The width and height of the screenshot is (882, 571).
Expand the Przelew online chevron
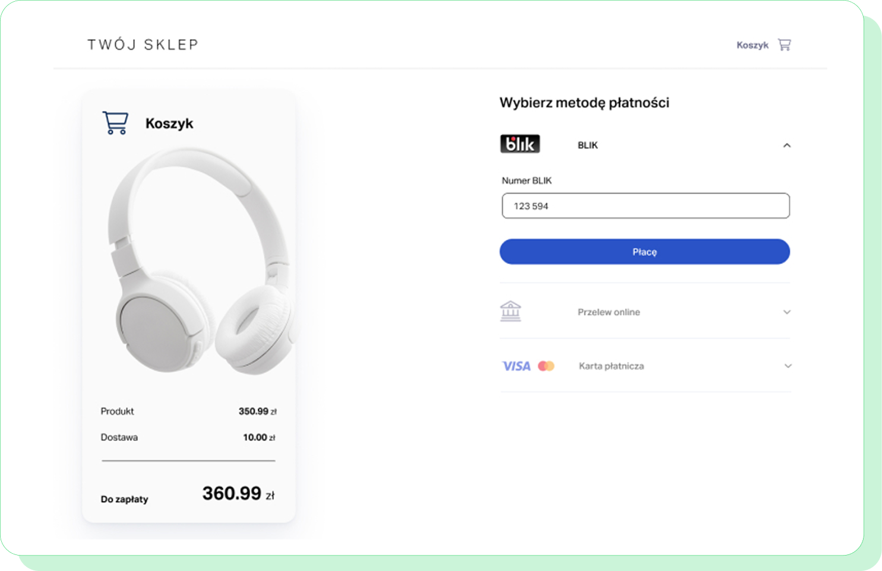787,312
